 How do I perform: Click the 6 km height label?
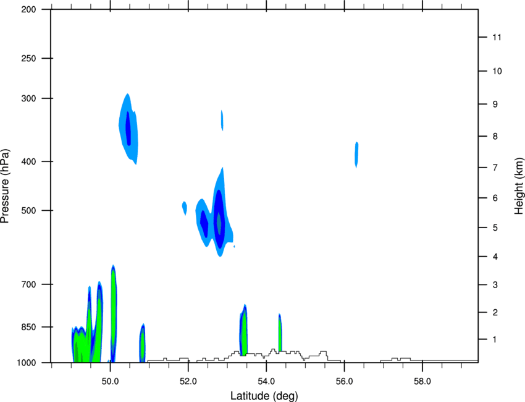tap(495, 198)
